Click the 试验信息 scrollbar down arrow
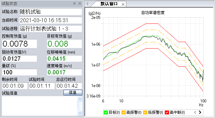Viewport: 215px width, 118px height. coord(80,113)
